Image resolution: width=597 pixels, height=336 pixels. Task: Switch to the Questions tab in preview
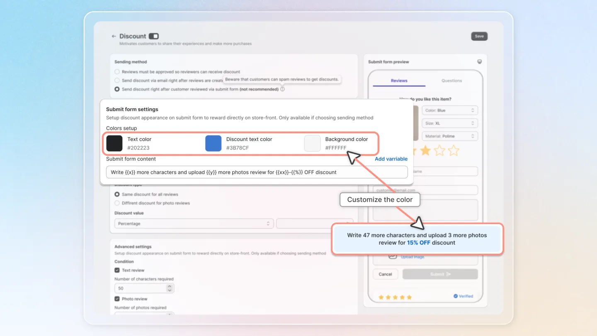pos(451,80)
